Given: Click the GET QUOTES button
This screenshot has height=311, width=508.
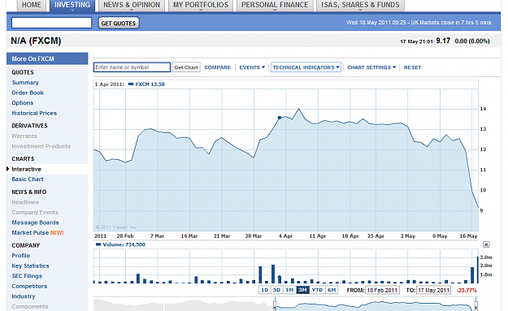Looking at the screenshot, I should tap(119, 23).
